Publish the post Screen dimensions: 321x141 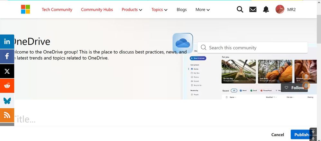[301, 135]
